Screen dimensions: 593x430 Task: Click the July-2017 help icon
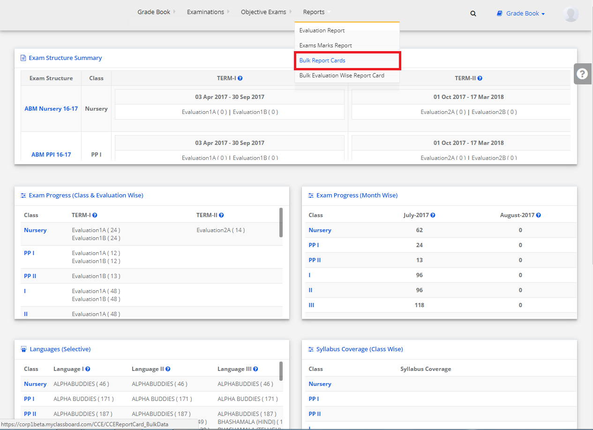[x=433, y=215]
